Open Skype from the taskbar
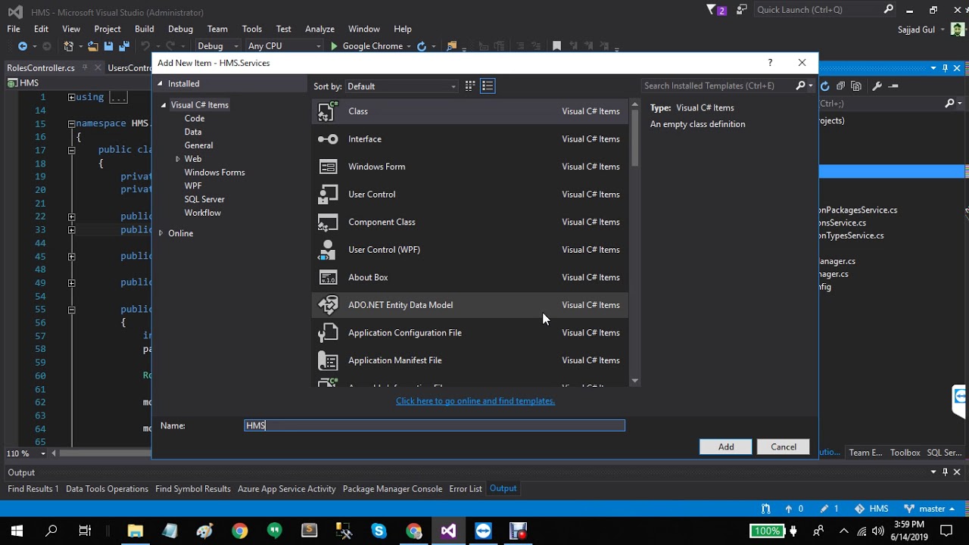 click(379, 531)
